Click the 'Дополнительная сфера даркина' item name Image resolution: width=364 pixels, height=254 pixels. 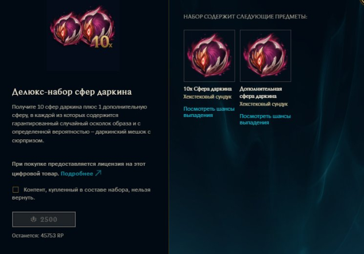(x=261, y=92)
